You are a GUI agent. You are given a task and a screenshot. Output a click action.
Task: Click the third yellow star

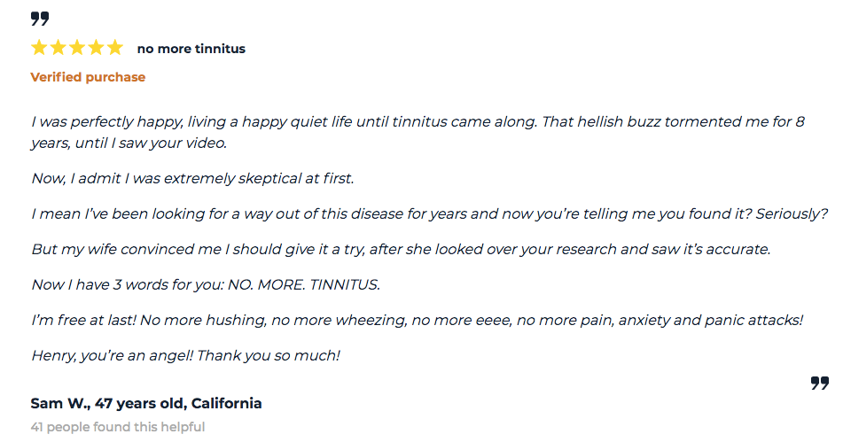click(x=77, y=48)
